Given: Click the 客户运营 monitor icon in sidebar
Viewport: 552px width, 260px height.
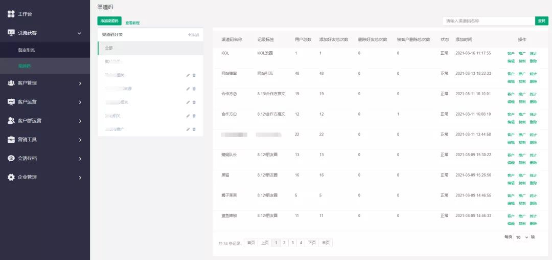Looking at the screenshot, I should (x=11, y=102).
